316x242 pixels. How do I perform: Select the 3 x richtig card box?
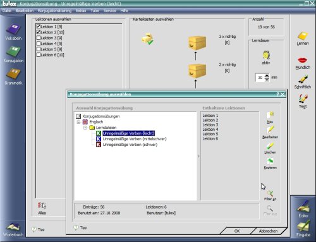click(197, 43)
